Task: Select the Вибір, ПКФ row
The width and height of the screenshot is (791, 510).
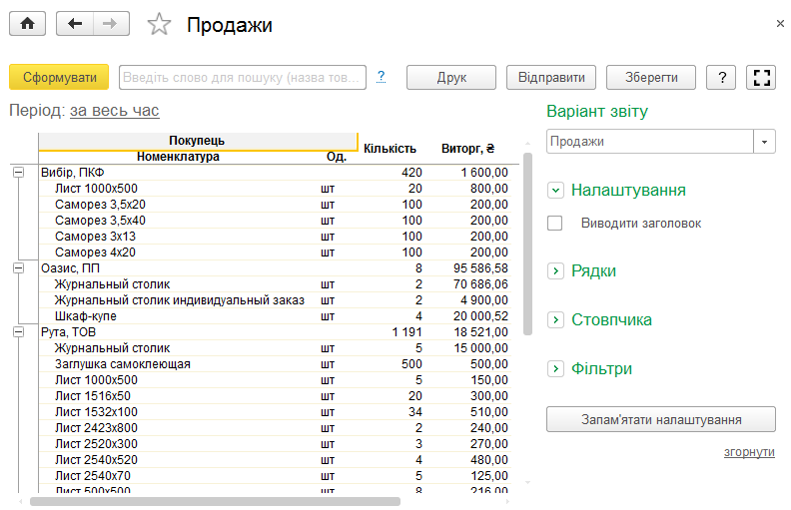Action: pos(275,173)
